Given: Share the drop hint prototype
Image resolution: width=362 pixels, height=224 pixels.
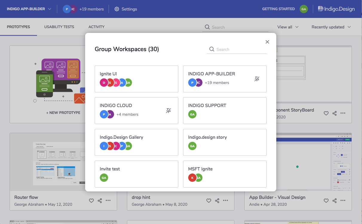Looking at the screenshot, I should [217, 201].
